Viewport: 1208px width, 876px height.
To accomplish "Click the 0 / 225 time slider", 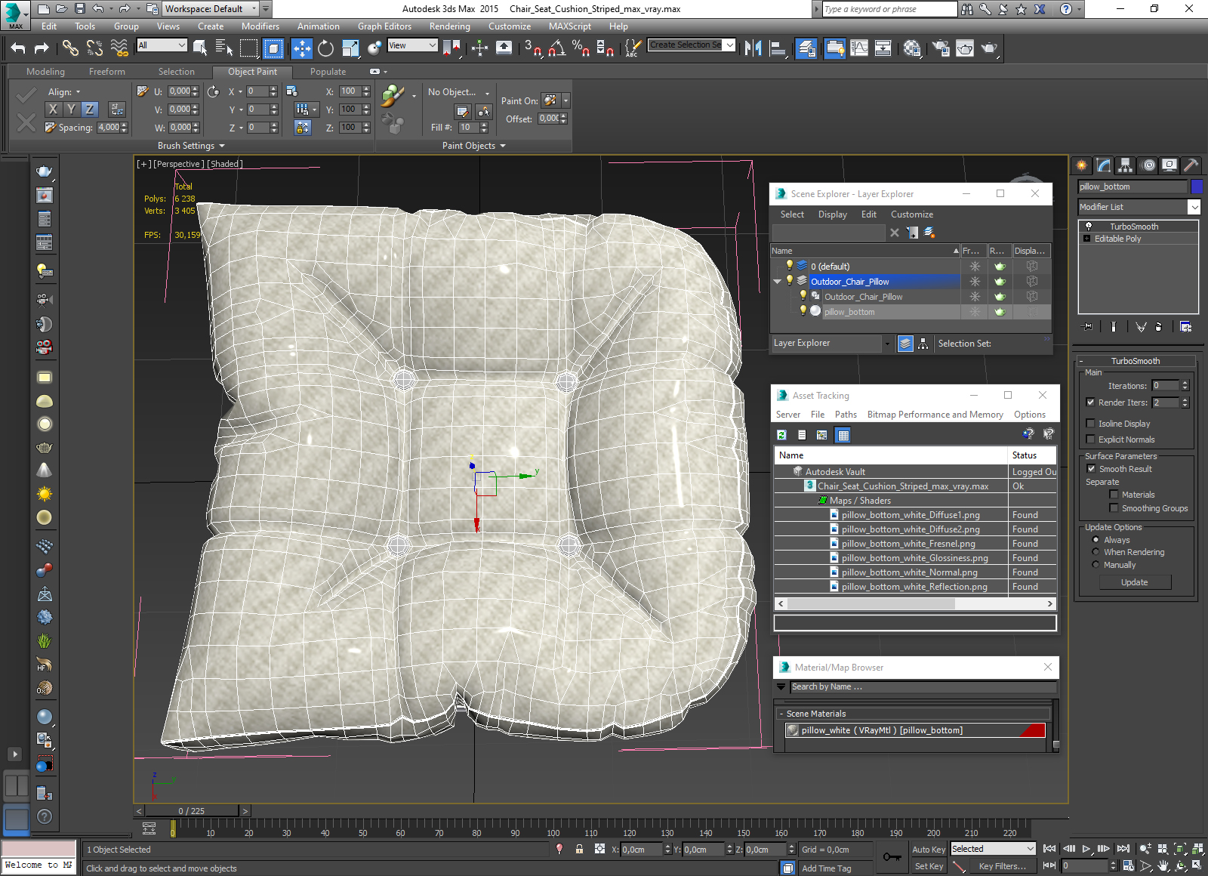I will (191, 811).
